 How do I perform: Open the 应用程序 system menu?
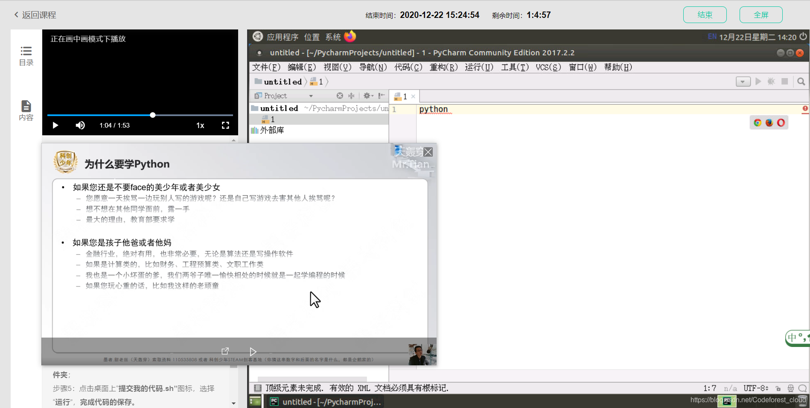283,37
